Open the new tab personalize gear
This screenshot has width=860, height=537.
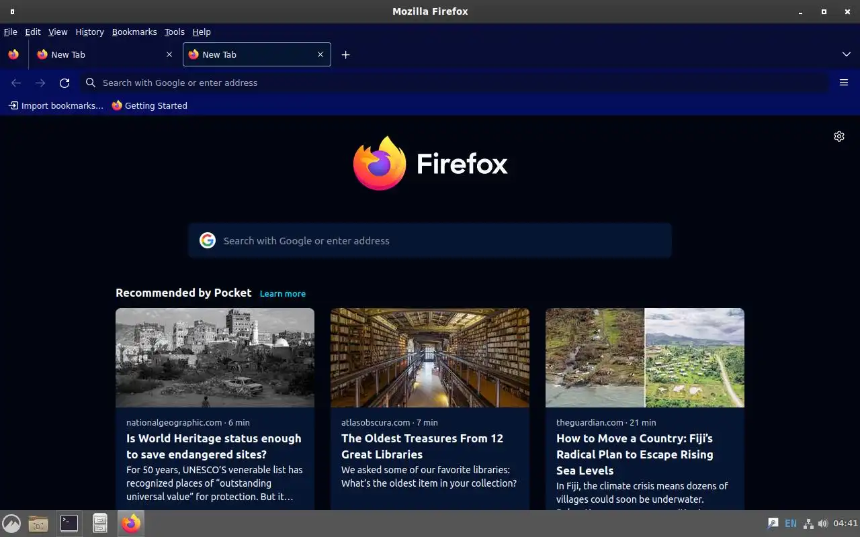[839, 136]
